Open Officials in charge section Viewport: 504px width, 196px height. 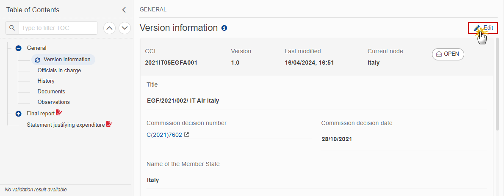pyautogui.click(x=59, y=70)
